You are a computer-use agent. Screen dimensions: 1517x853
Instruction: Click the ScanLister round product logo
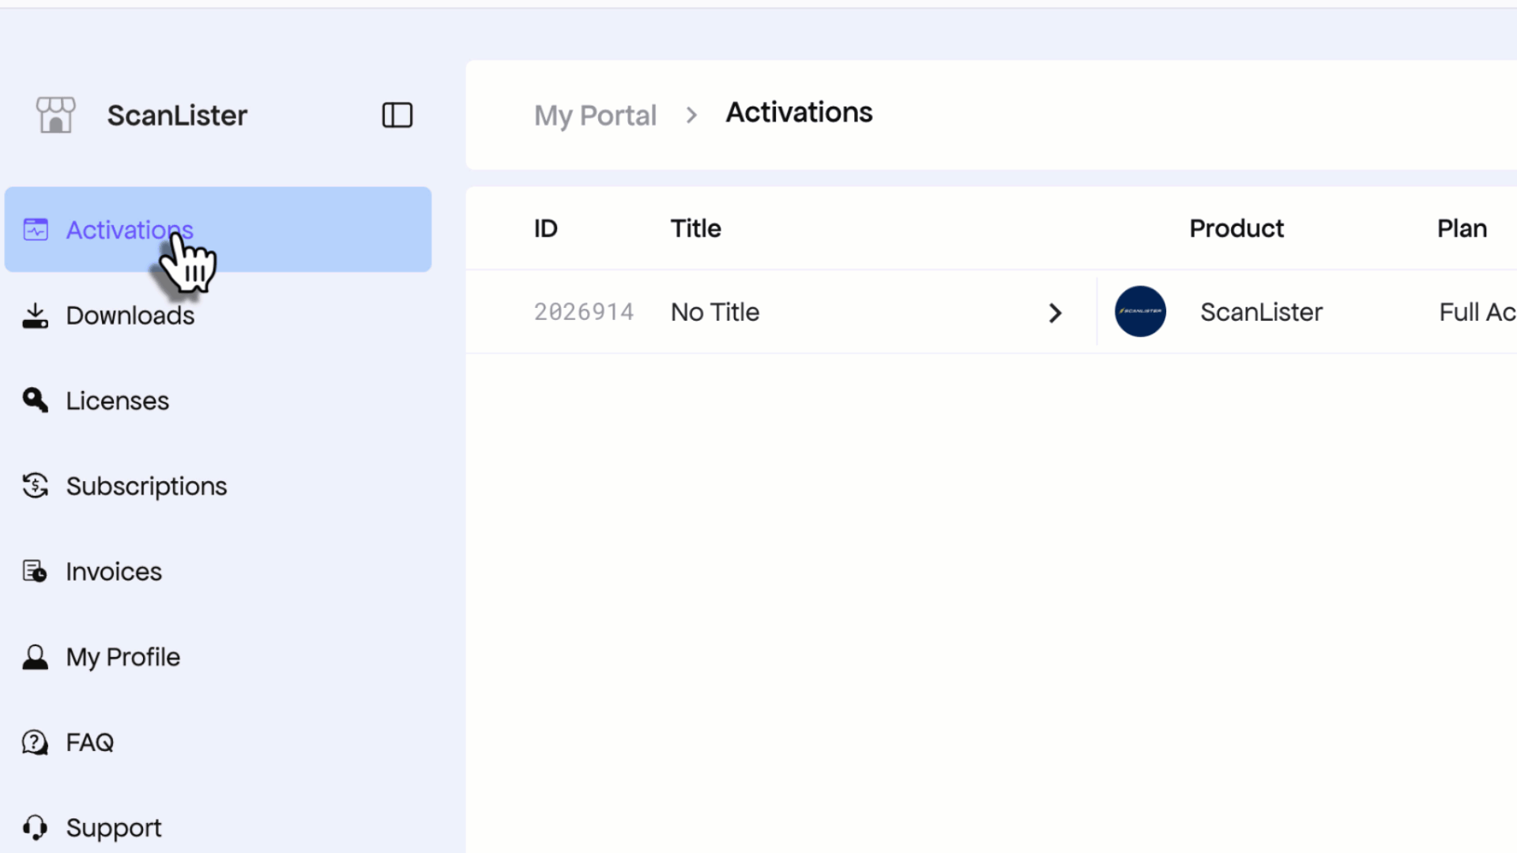[1140, 311]
